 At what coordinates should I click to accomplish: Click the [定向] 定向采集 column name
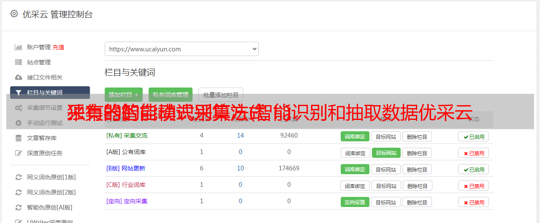click(x=127, y=201)
